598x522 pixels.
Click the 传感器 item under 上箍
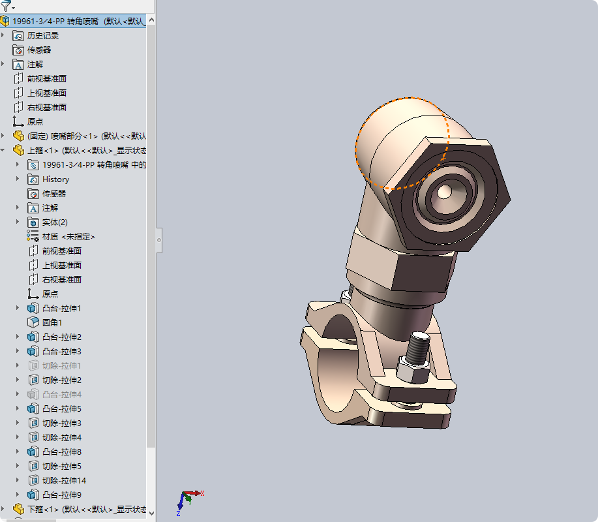[54, 193]
